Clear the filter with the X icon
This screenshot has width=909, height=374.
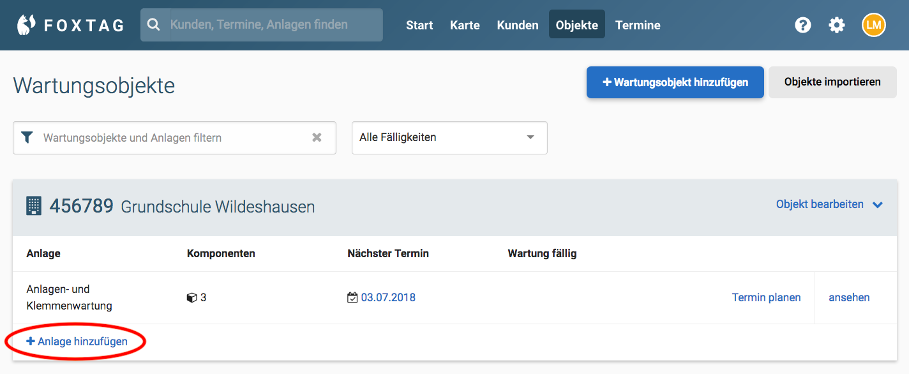click(317, 137)
